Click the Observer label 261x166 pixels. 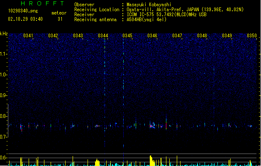tap(84, 5)
